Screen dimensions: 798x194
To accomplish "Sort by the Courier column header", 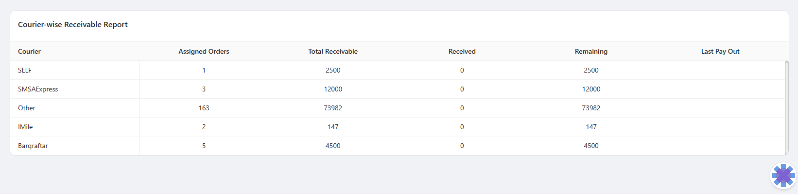I will point(29,51).
